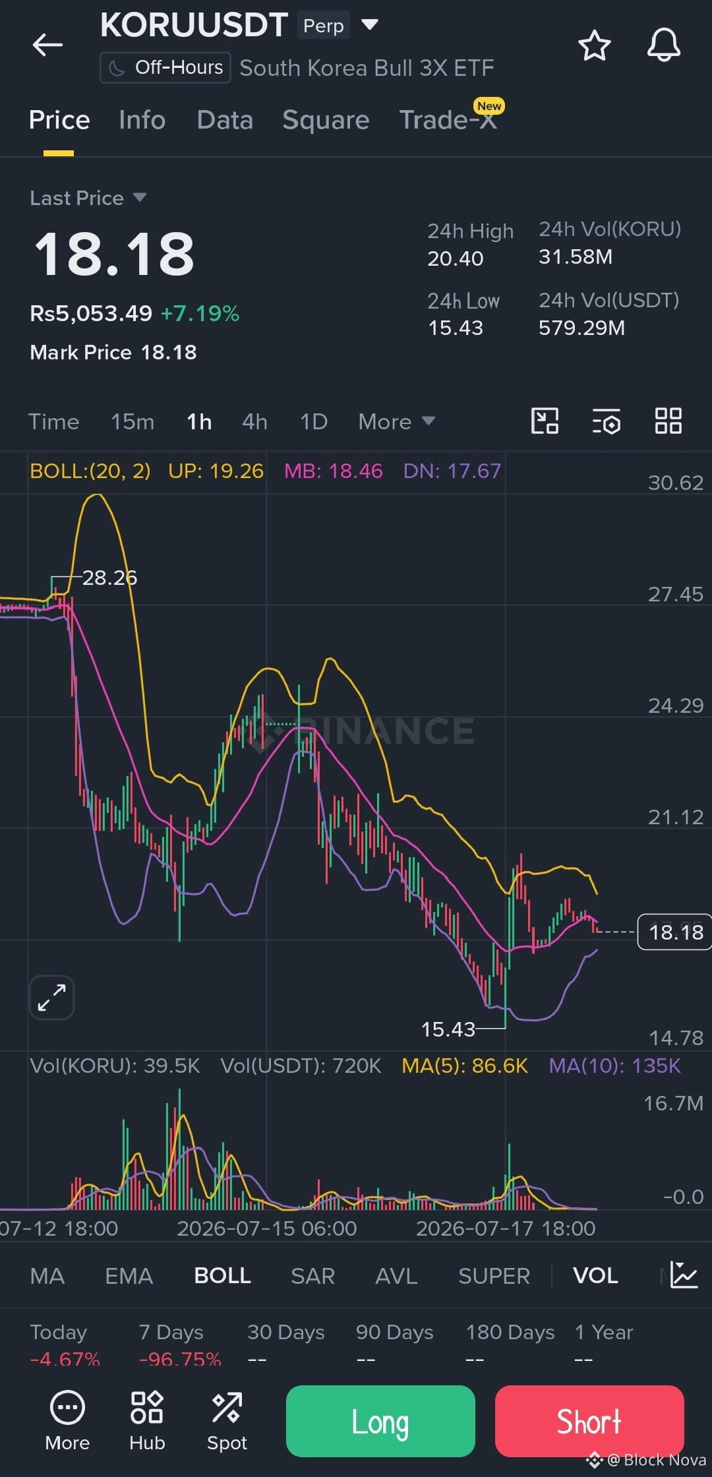Select the 4h chart interval
Image resolution: width=712 pixels, height=1477 pixels.
click(x=254, y=422)
